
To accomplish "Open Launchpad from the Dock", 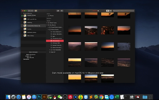I will click(x=14, y=97).
